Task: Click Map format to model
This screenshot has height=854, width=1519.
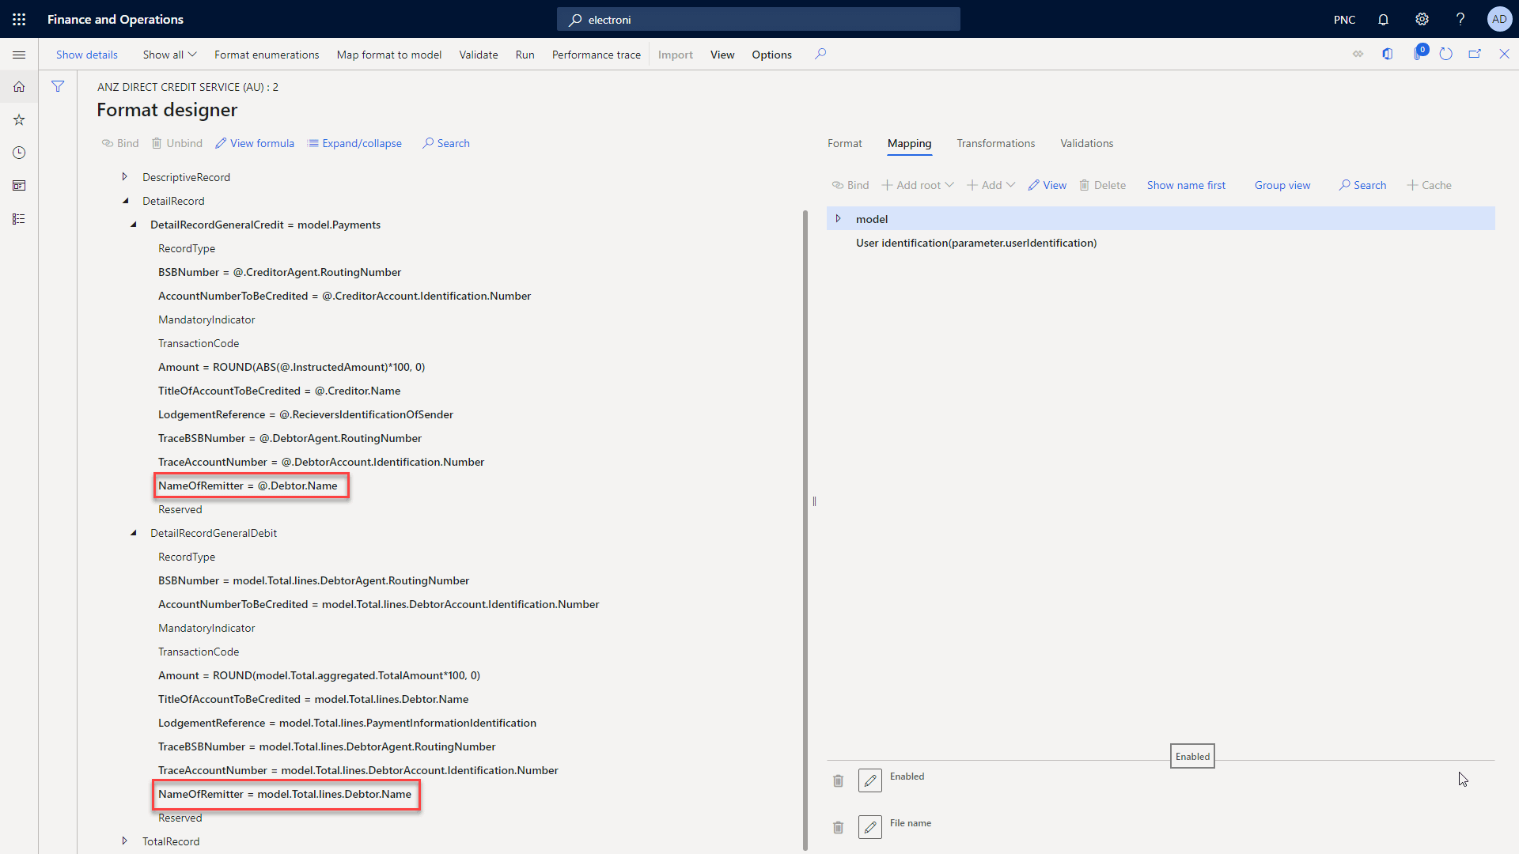Action: pyautogui.click(x=389, y=55)
